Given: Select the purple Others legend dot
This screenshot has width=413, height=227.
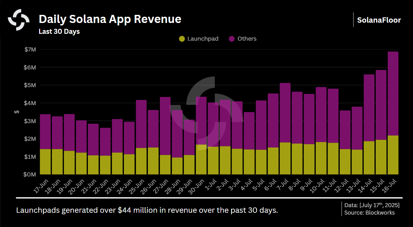Looking at the screenshot, I should coord(231,38).
